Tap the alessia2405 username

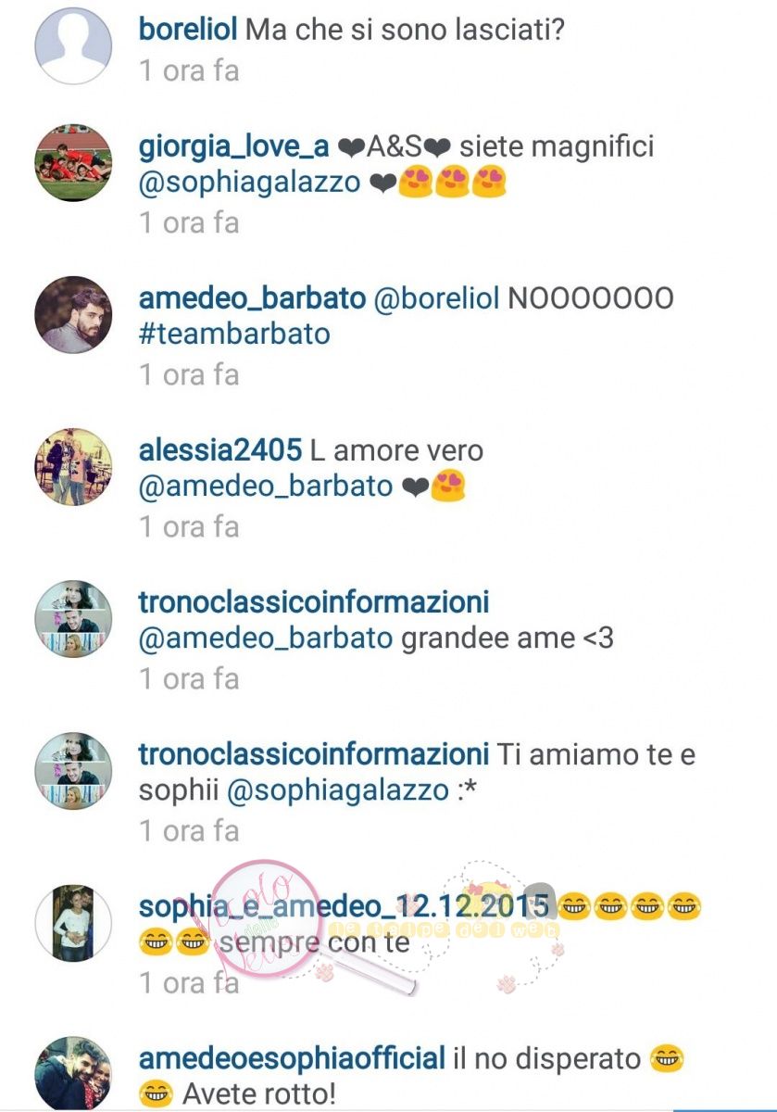click(x=220, y=450)
